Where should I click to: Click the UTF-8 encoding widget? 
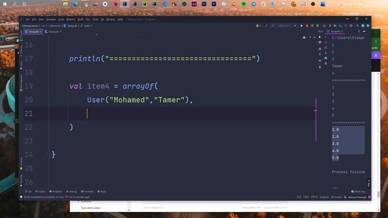314,197
